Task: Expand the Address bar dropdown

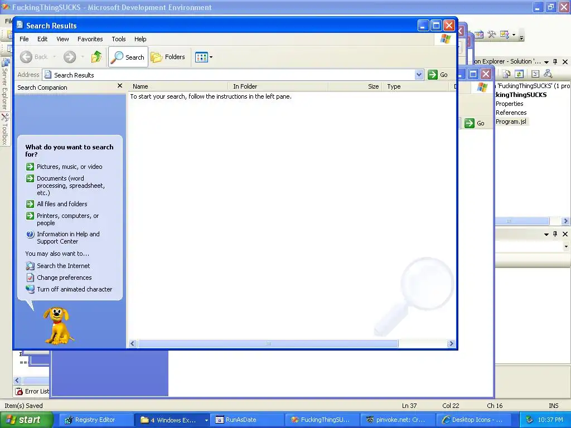Action: (x=419, y=75)
